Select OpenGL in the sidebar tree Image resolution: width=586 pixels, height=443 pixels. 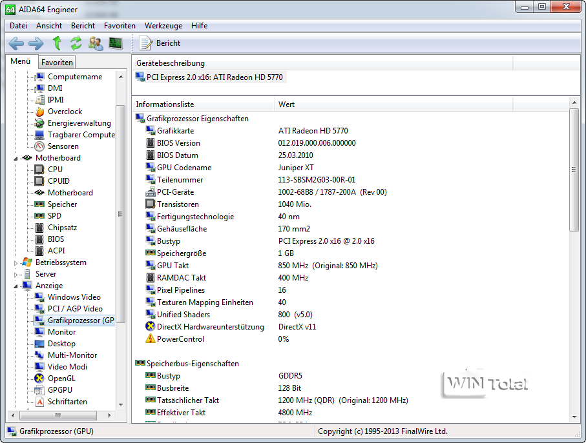[61, 379]
